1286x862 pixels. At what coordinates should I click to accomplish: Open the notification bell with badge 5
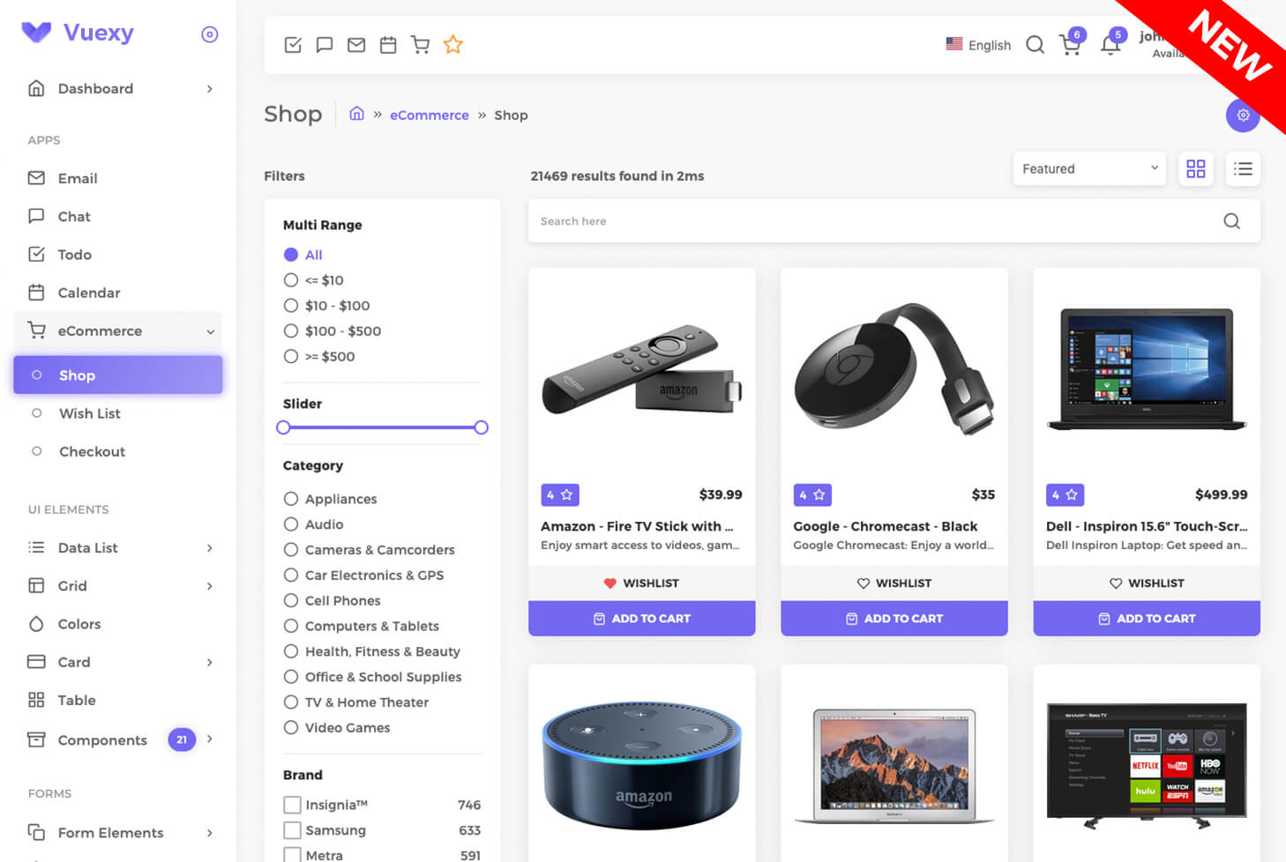coord(1111,43)
